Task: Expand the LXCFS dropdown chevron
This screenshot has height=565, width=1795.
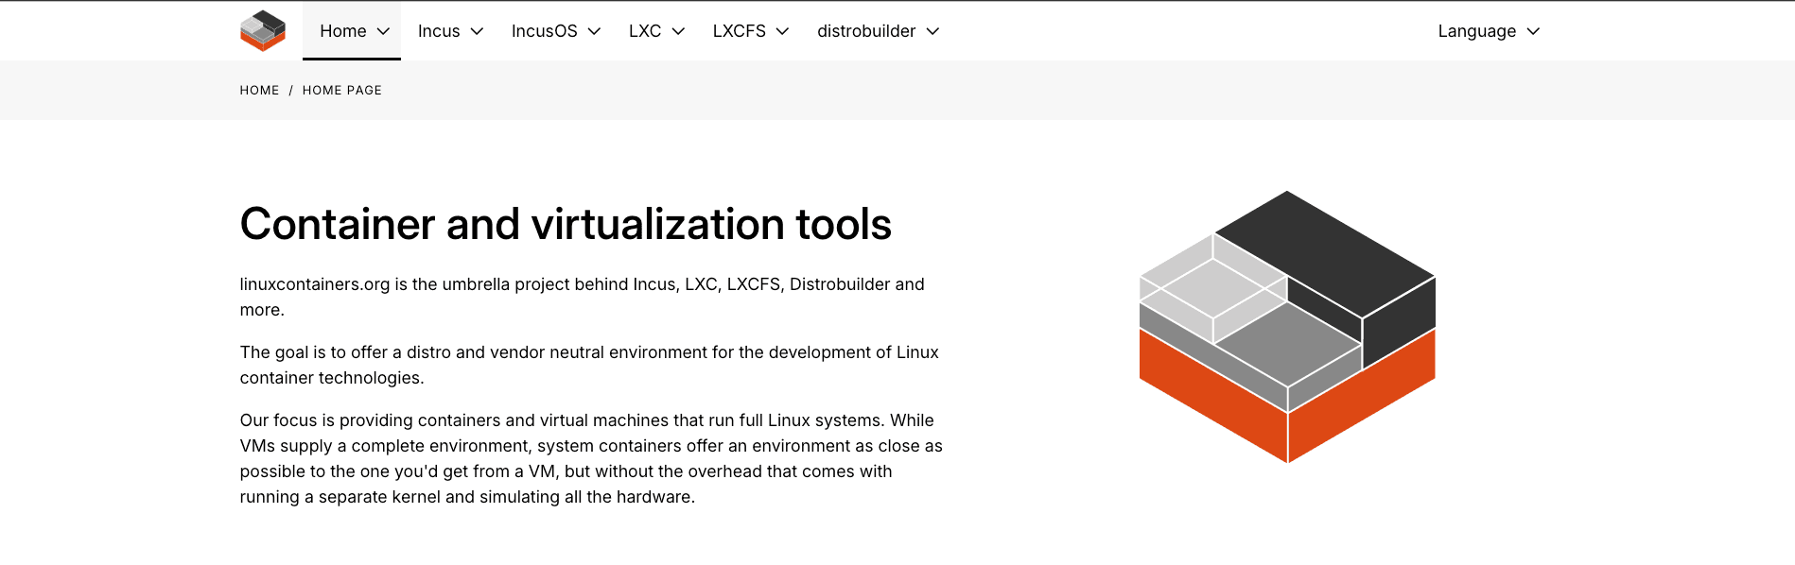Action: pyautogui.click(x=782, y=31)
